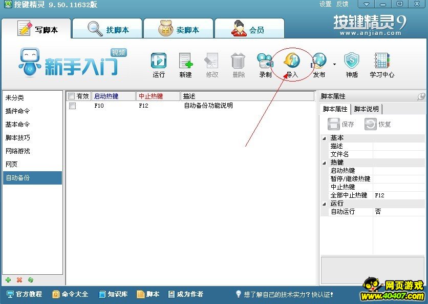
Task: Switch to the 卖脚本 tab
Action: [178, 28]
